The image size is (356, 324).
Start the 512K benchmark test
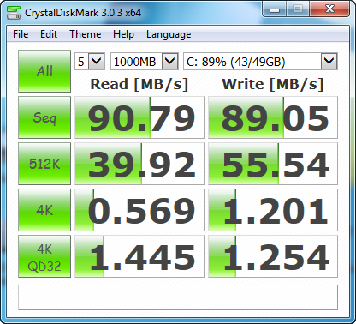coord(44,164)
